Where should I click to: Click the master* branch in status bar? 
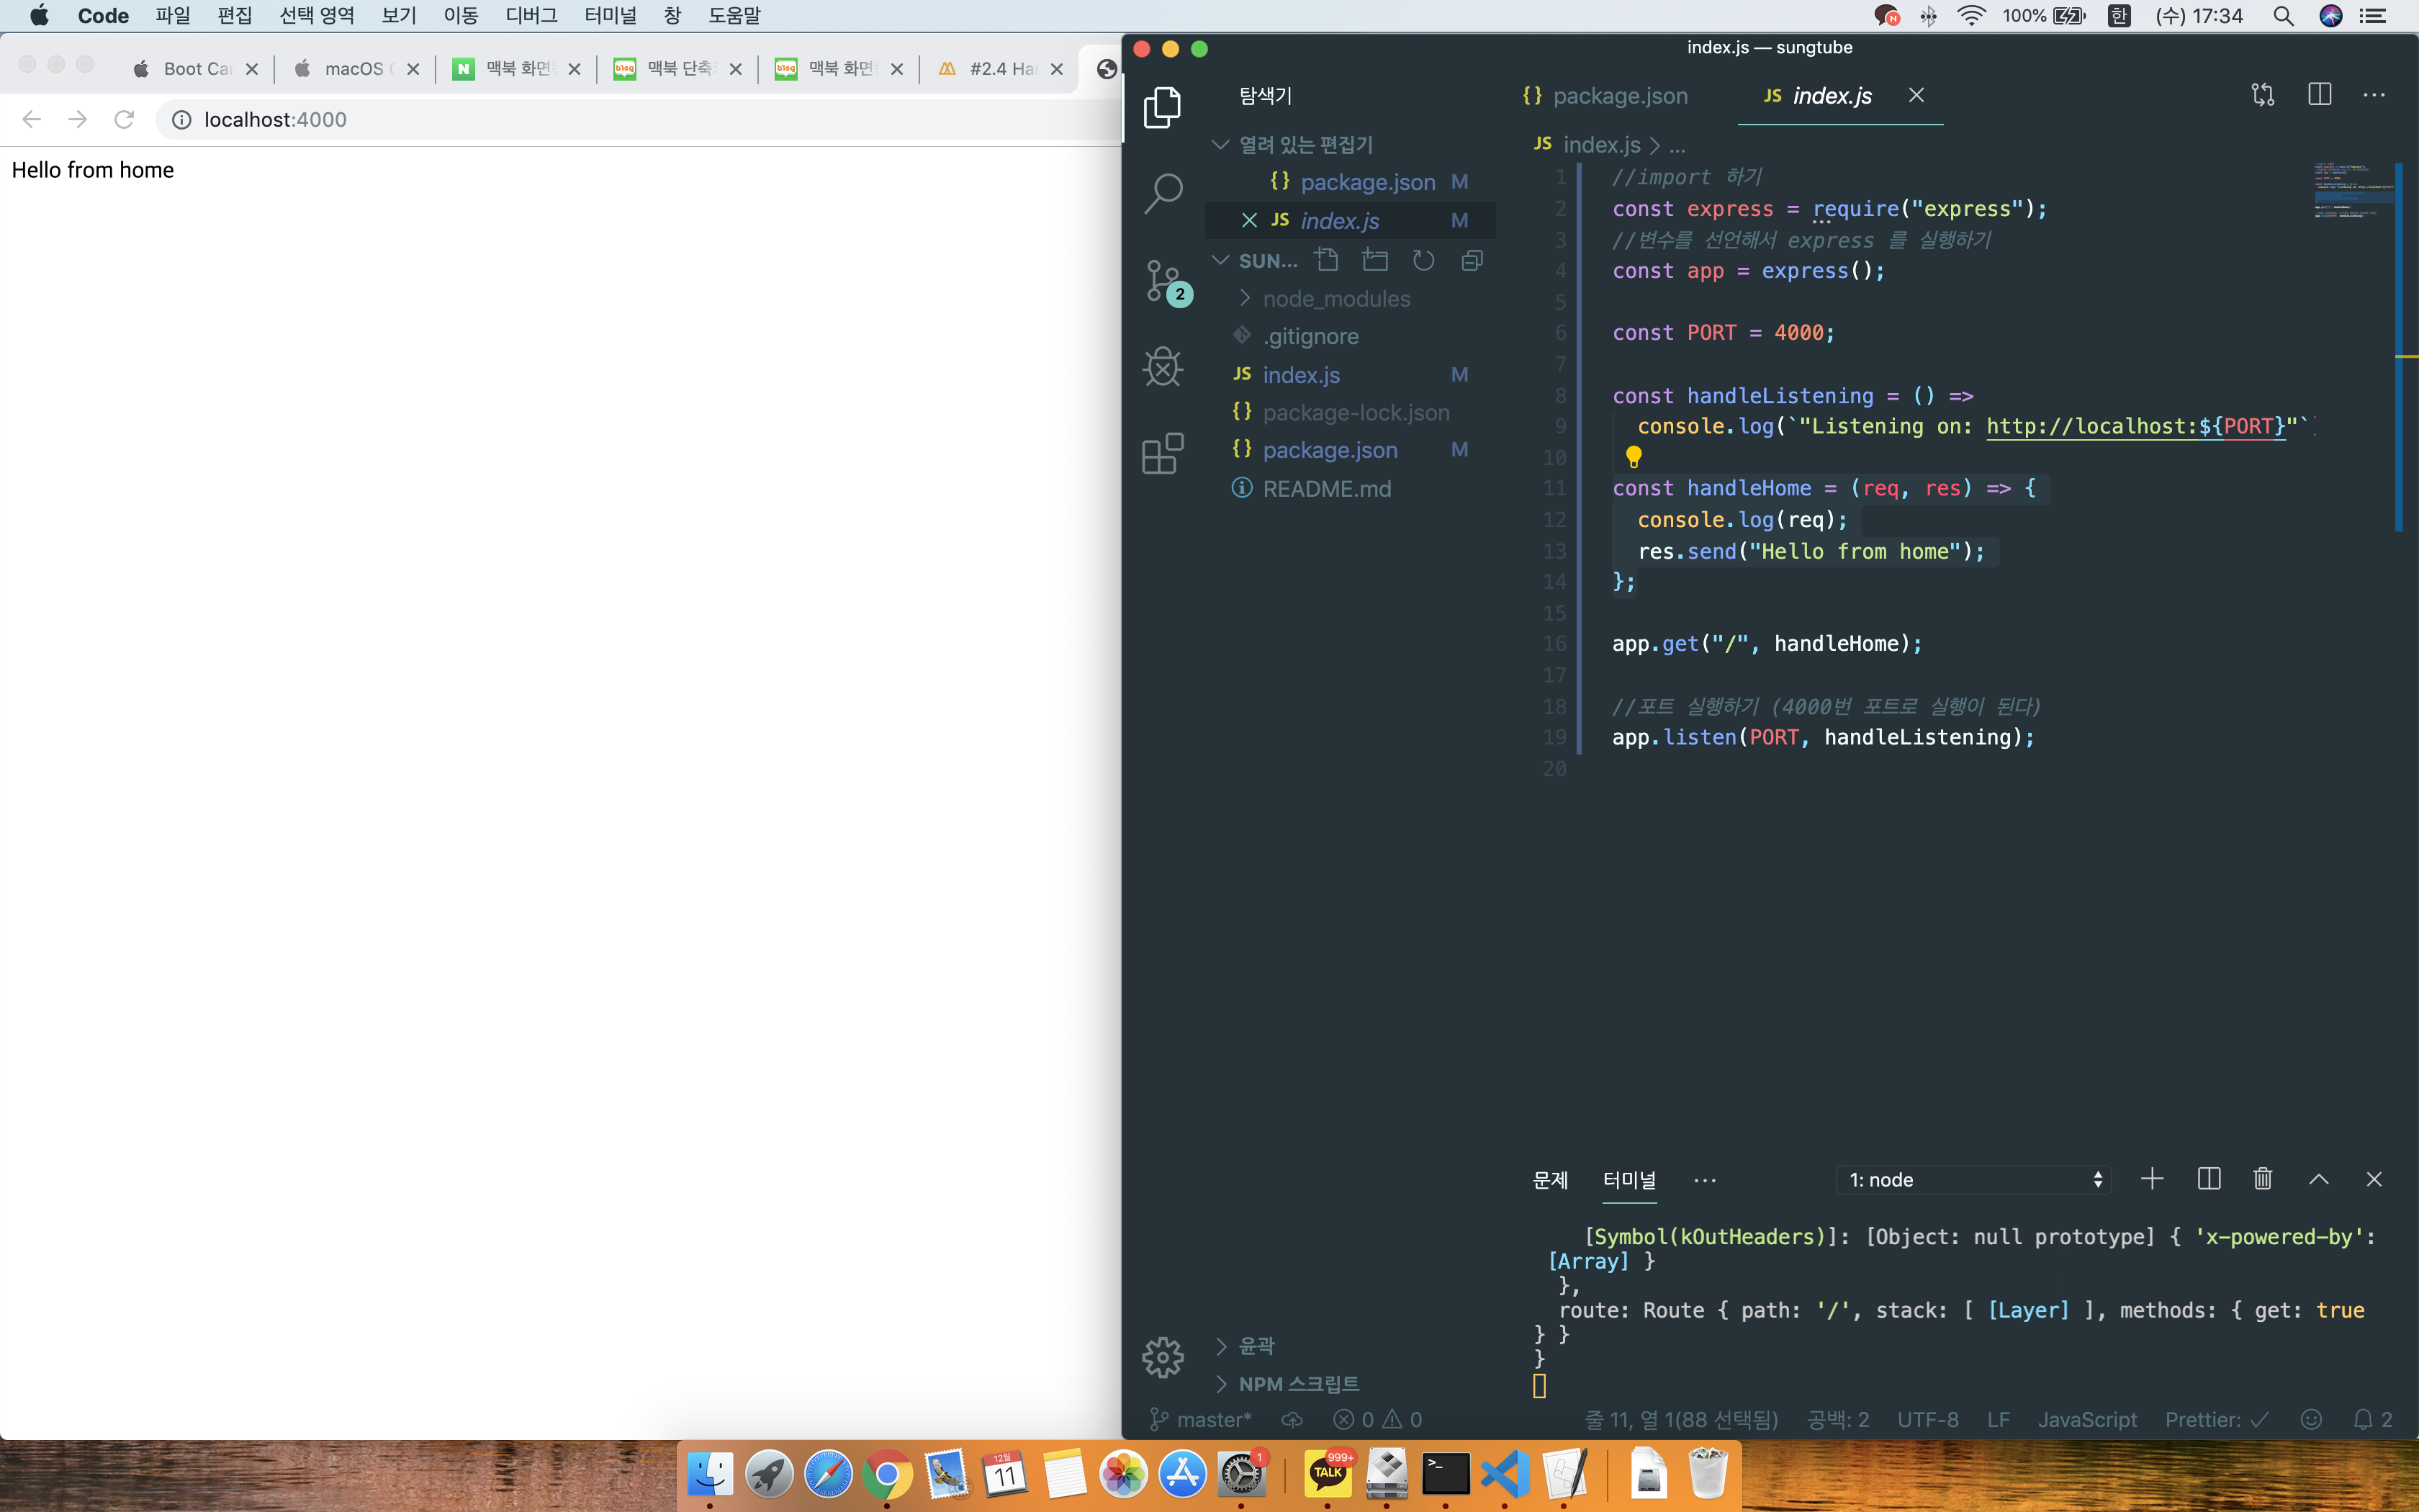pos(1201,1419)
